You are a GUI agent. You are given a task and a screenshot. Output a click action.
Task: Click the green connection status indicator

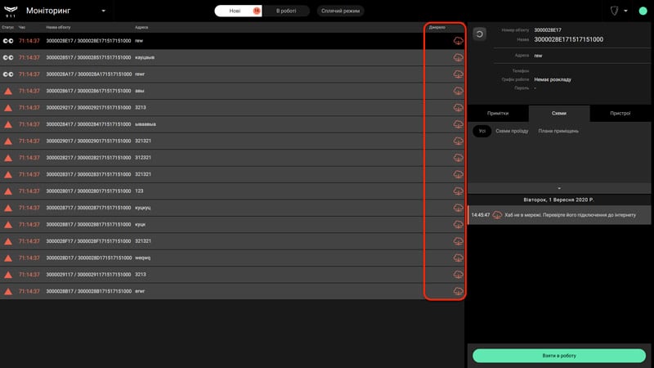(643, 11)
